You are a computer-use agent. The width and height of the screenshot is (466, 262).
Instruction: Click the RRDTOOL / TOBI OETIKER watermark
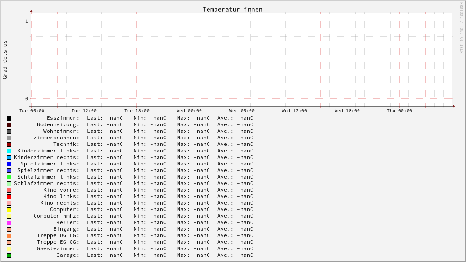pyautogui.click(x=462, y=28)
